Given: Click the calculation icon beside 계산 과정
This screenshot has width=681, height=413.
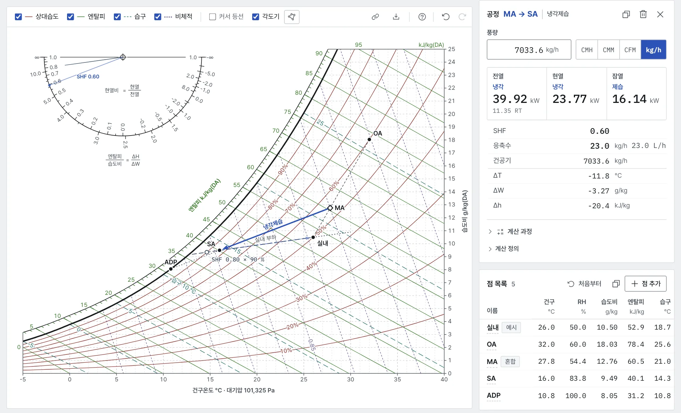Looking at the screenshot, I should pos(500,231).
